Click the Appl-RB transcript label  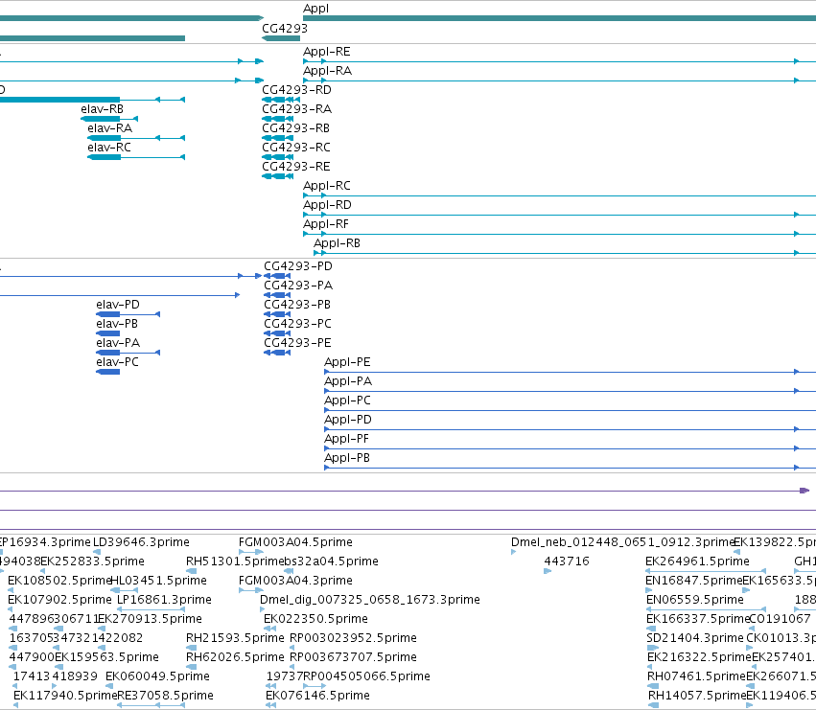click(337, 243)
